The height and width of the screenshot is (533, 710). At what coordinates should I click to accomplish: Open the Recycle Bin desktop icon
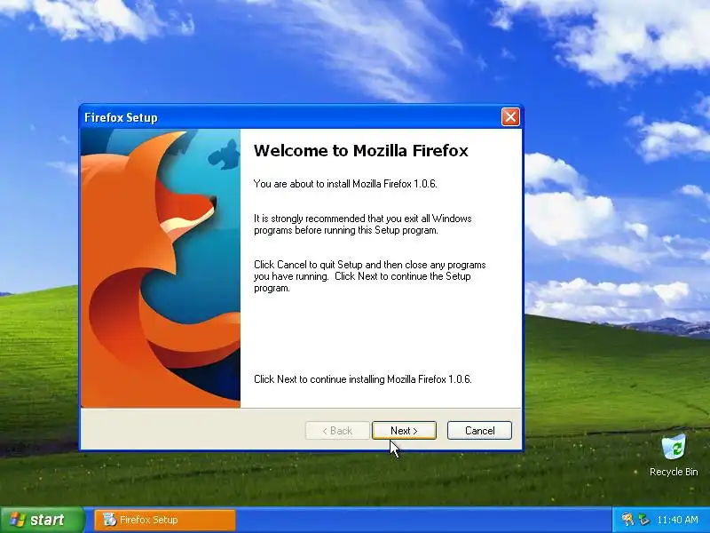tap(674, 455)
